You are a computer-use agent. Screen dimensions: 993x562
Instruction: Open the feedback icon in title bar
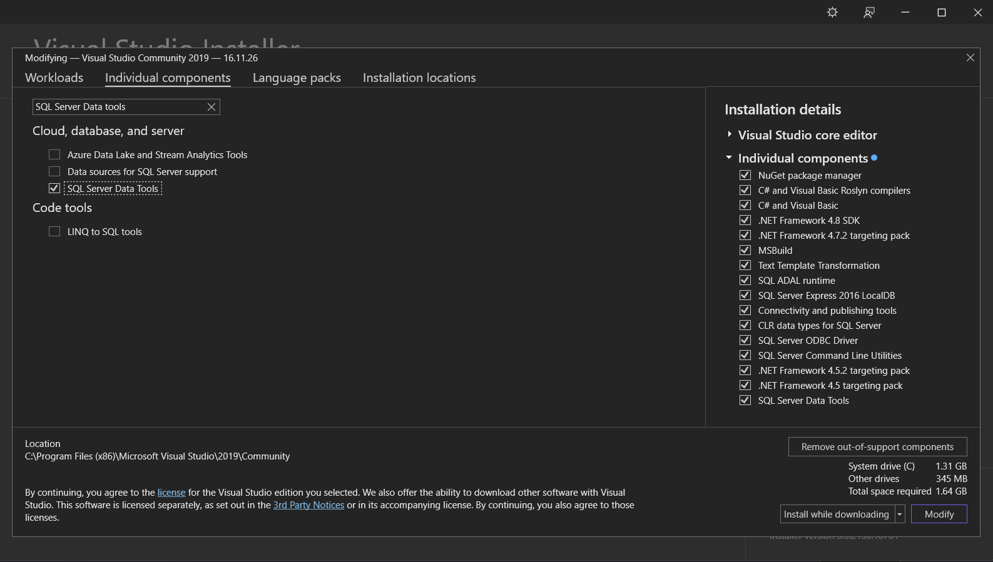[869, 12]
